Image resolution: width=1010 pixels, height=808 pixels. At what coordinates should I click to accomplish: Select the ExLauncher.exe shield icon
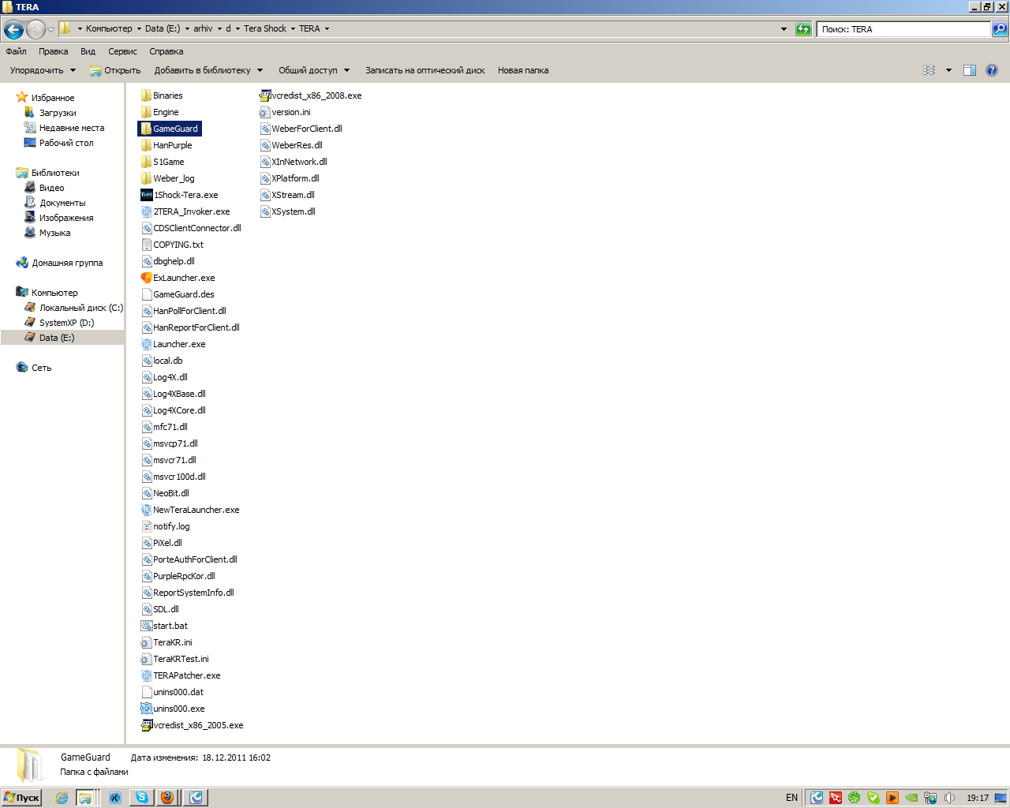(x=146, y=278)
